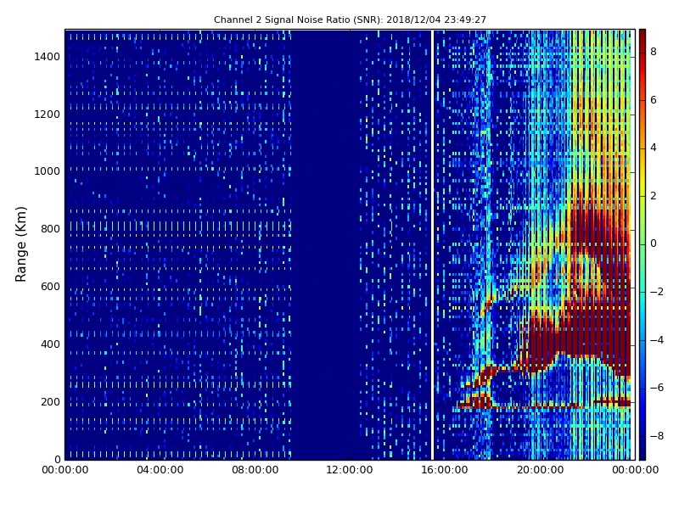Click the 0 range tick label
The image size is (679, 509).
point(58,459)
